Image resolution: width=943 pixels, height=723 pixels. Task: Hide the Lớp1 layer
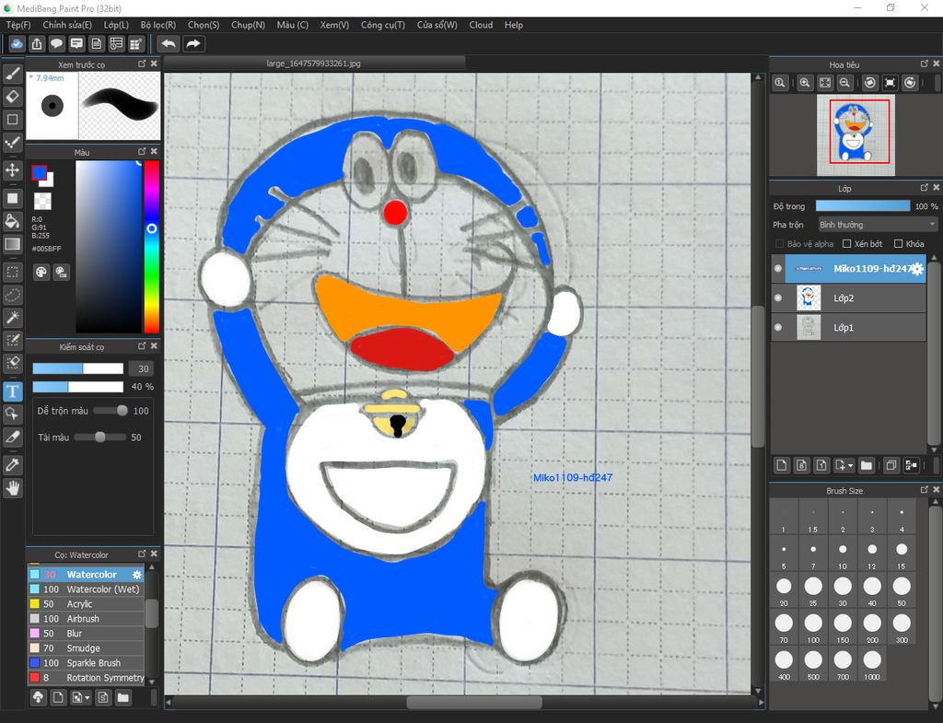[x=778, y=328]
